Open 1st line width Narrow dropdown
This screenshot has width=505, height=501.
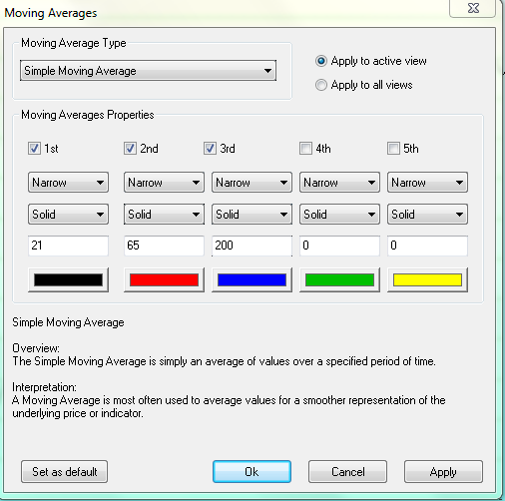tap(68, 183)
